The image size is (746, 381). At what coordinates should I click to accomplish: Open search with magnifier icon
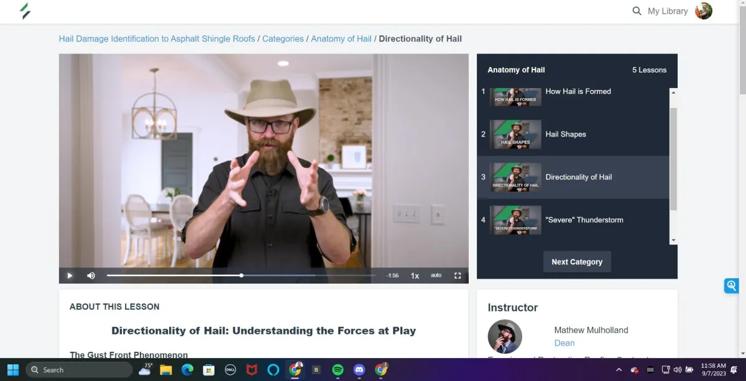[637, 11]
